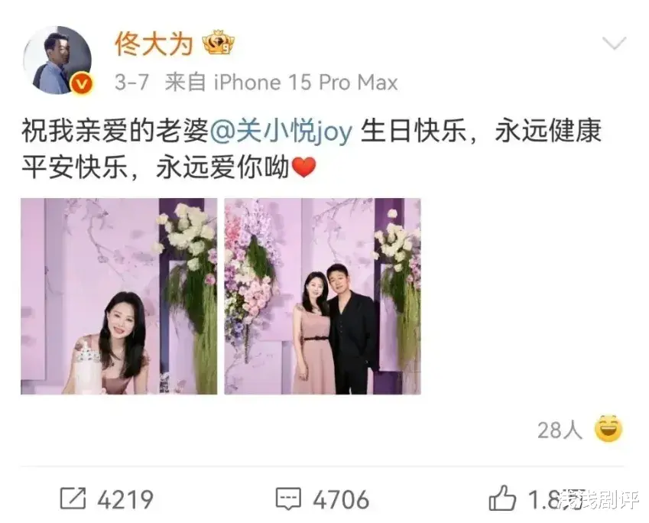
Task: Tap the repost share icon
Action: tap(73, 499)
